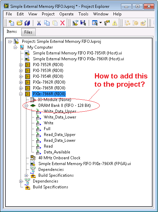158x212 pixels.
Task: Click the greyed deploy/run build icon
Action: (143, 23)
